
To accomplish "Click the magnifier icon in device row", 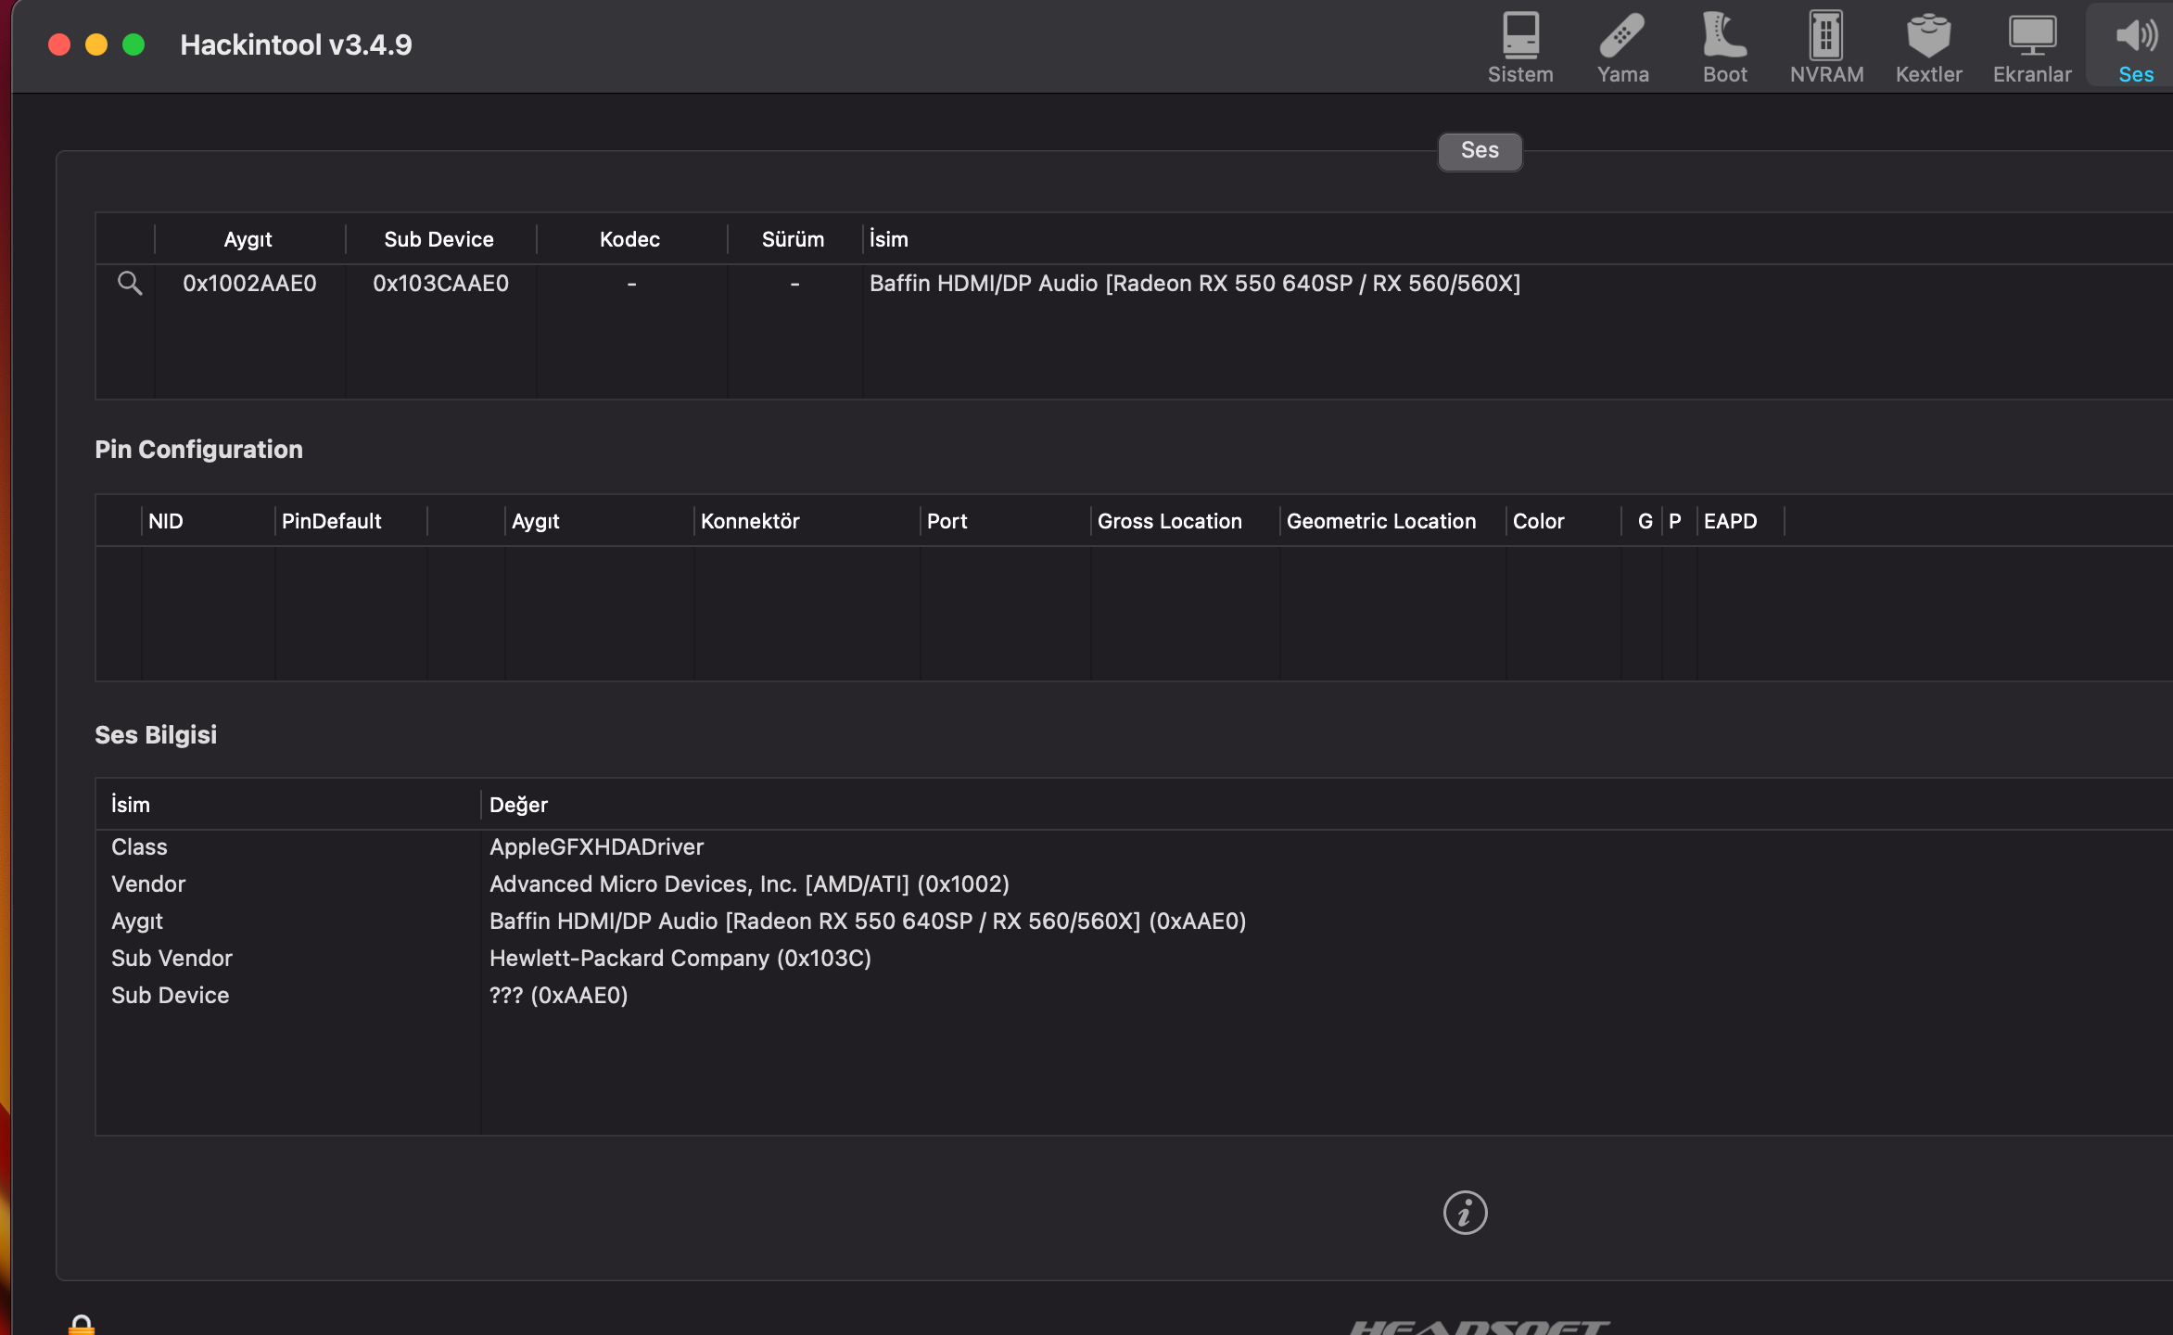I will [x=130, y=284].
